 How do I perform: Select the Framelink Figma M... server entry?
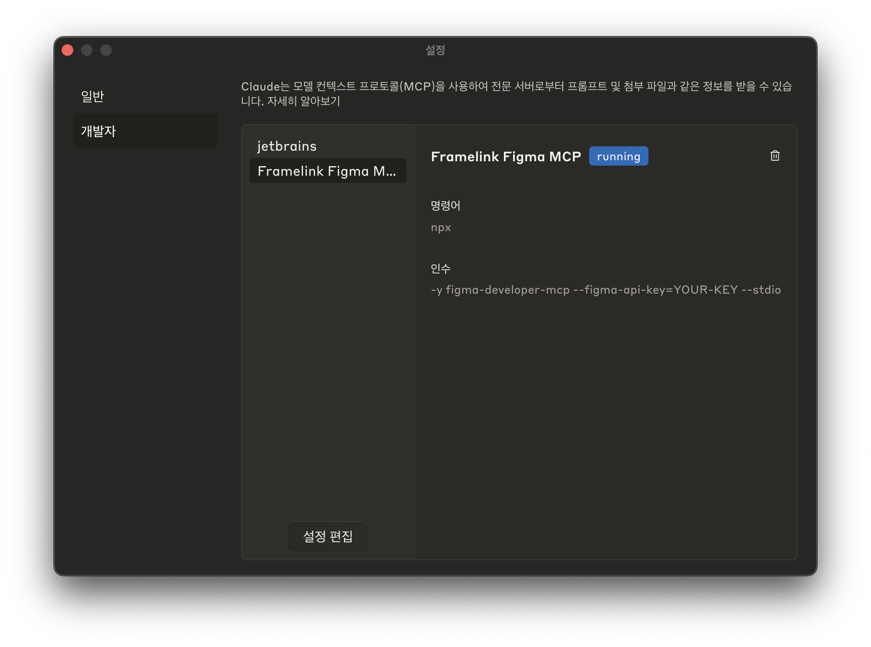[x=328, y=171]
